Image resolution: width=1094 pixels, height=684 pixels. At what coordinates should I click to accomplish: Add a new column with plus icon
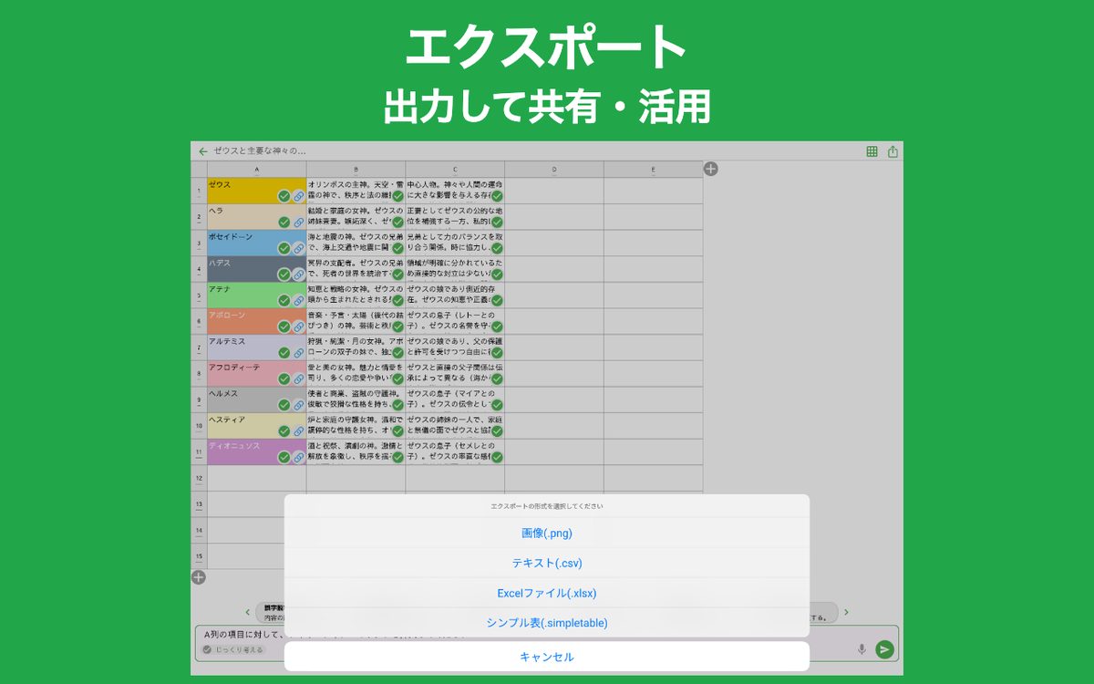coord(711,169)
